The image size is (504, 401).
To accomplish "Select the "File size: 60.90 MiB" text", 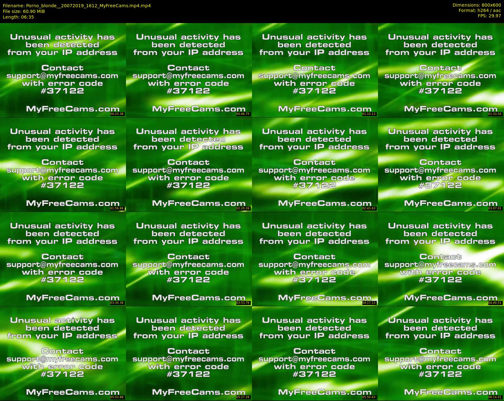I will [x=24, y=11].
